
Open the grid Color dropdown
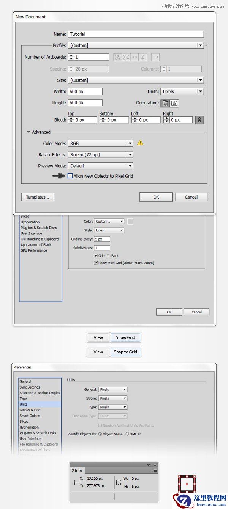(x=109, y=222)
